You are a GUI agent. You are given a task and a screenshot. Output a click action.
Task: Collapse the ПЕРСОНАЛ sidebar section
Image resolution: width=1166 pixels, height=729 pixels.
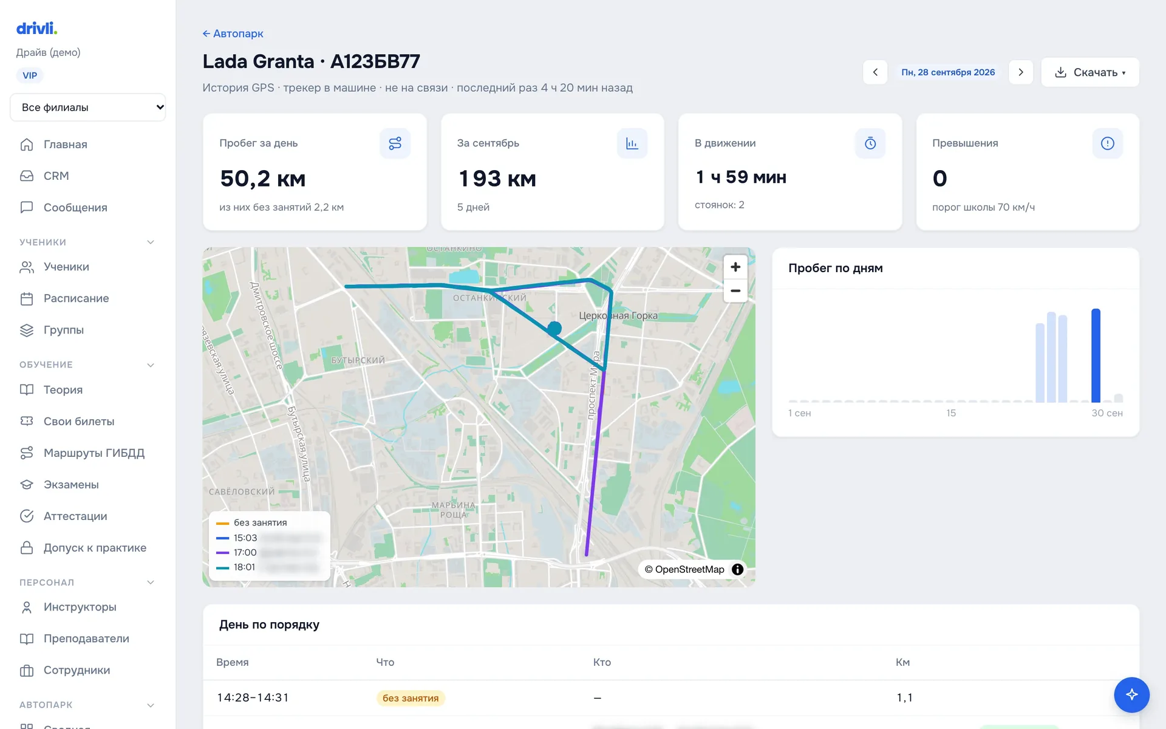pyautogui.click(x=151, y=583)
